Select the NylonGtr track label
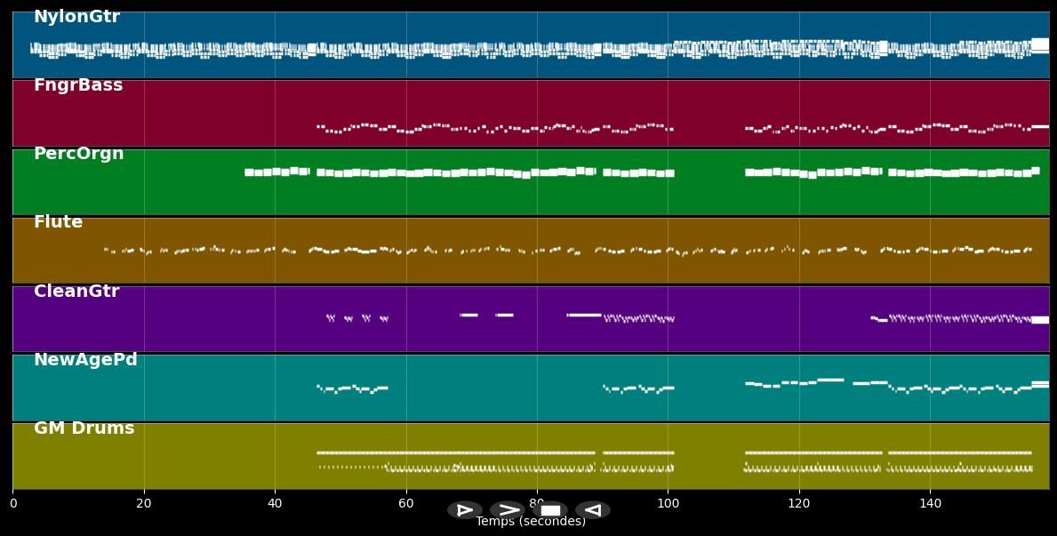The image size is (1057, 536). point(76,17)
